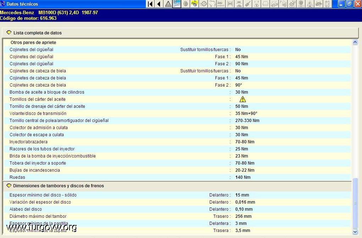362x238 pixels.
Task: Go back using the left arrow icon
Action: 159,4
